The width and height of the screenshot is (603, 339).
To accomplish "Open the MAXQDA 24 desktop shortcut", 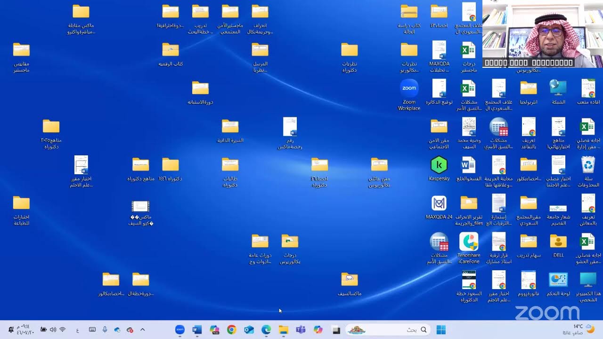I will pyautogui.click(x=439, y=207).
